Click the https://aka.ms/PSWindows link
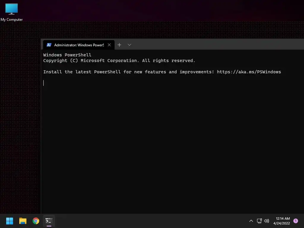Viewport: 304px width, 228px height. 249,72
